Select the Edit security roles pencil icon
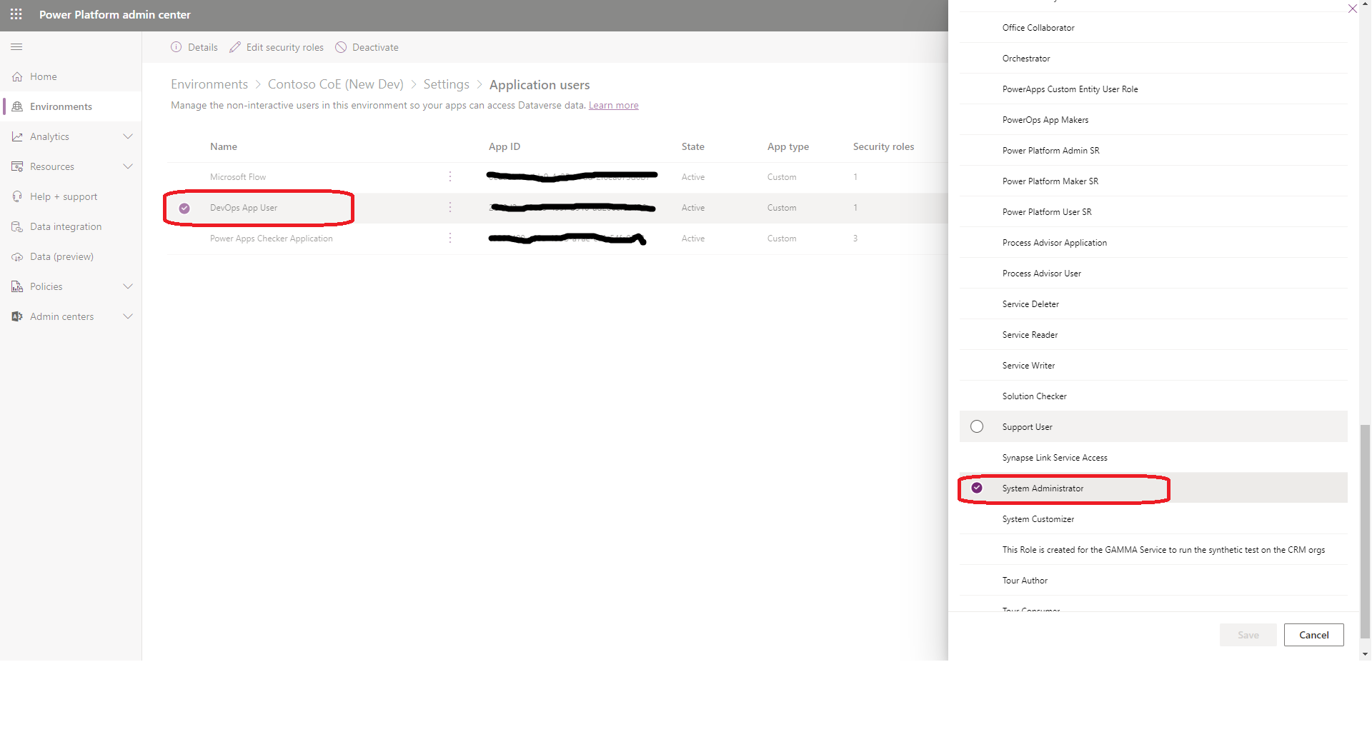Viewport: 1372px width, 737px height. [235, 47]
